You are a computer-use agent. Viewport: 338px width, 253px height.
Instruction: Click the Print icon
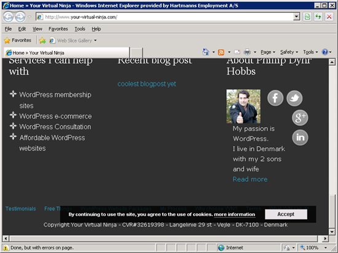click(247, 52)
